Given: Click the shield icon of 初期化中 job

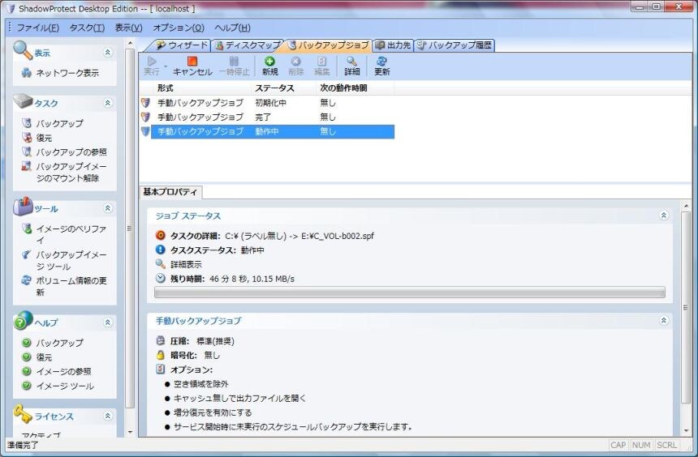Looking at the screenshot, I should [145, 103].
